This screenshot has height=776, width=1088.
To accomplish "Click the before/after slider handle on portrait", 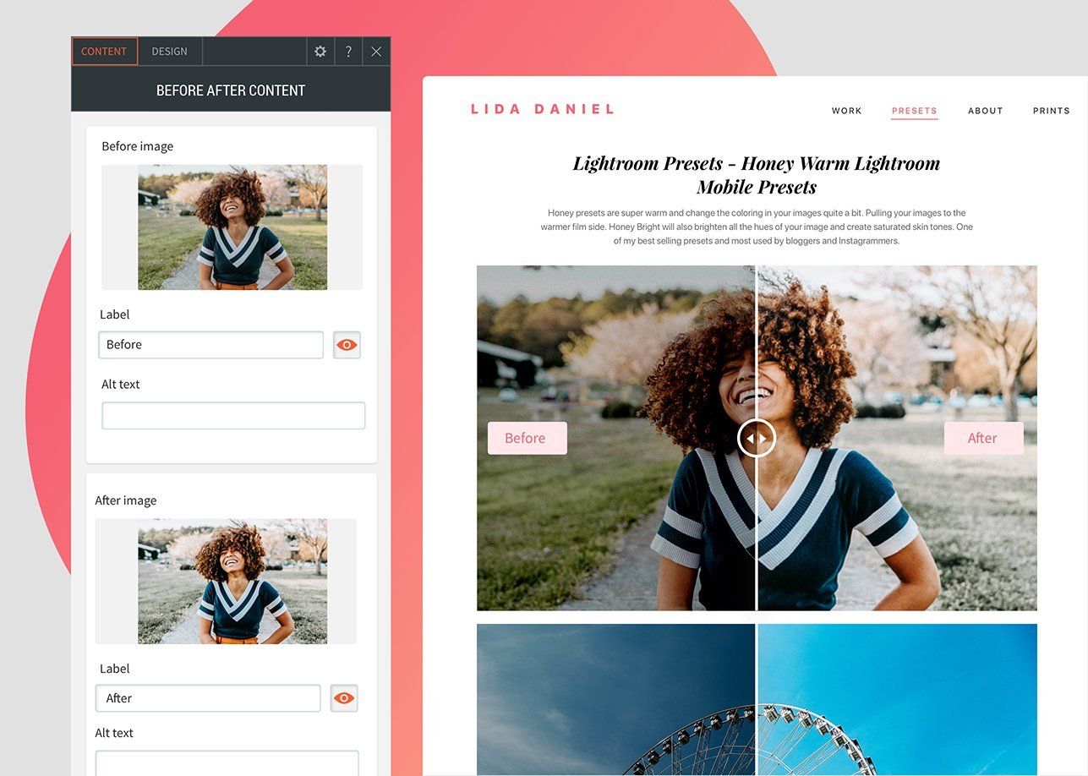I will tap(757, 438).
